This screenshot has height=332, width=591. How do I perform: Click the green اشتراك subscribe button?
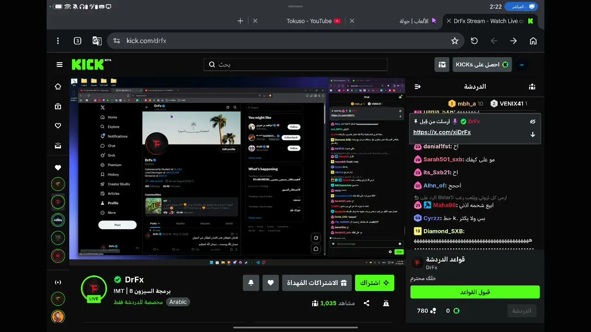(374, 283)
